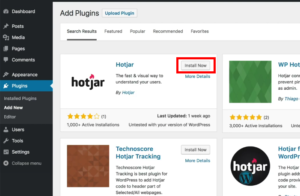This screenshot has width=300, height=196.
Task: Select the Add New submenu item
Action: point(13,108)
